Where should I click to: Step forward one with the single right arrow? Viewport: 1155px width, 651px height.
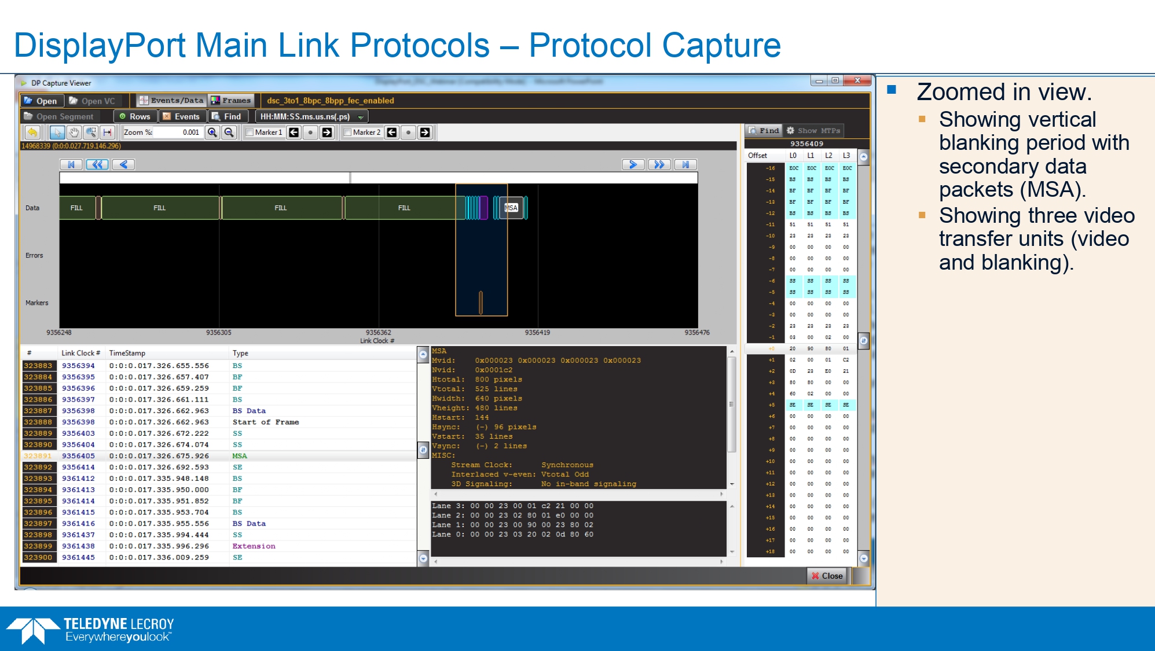pyautogui.click(x=633, y=164)
